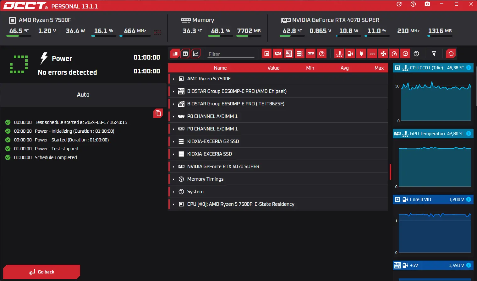Select the Power test label
This screenshot has width=477, height=281.
62,59
